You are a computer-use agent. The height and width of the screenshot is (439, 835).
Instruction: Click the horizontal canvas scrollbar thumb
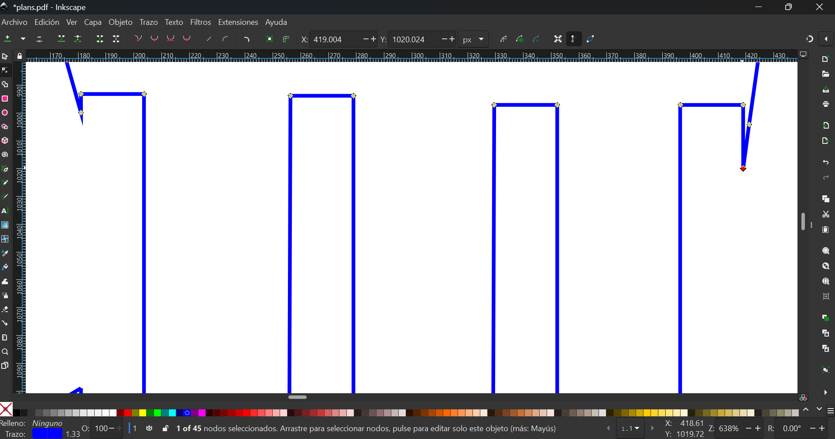click(298, 397)
